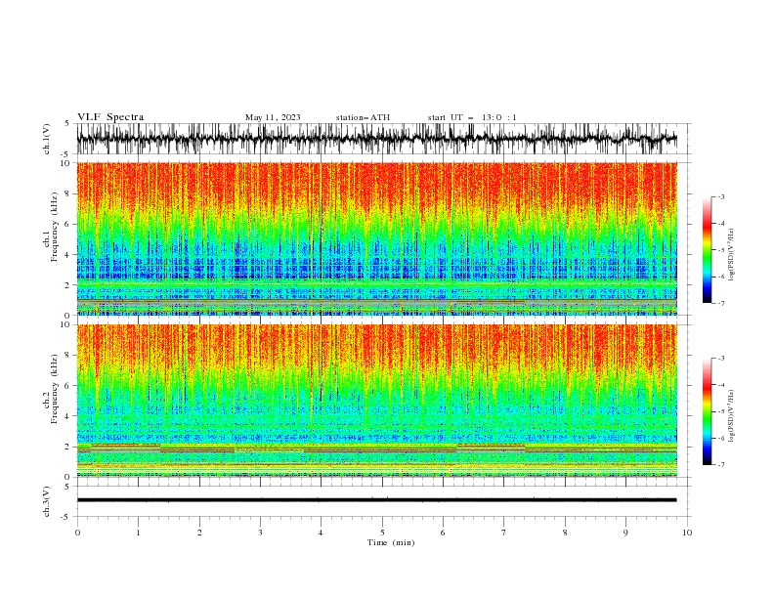Click ch.1 frequency tick label "8"

pos(67,193)
